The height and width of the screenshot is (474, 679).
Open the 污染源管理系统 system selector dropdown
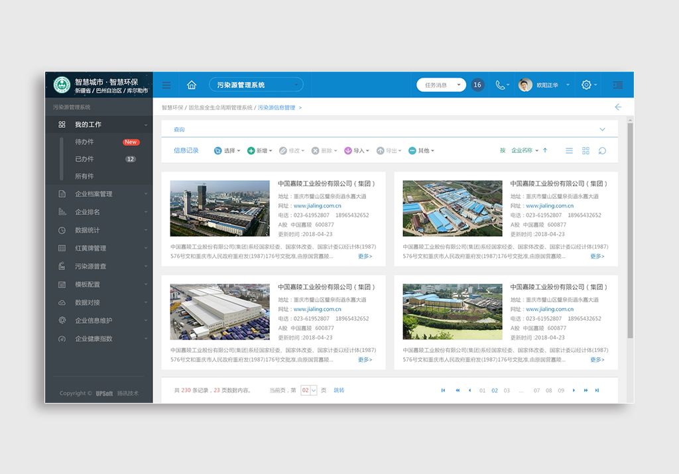[256, 85]
